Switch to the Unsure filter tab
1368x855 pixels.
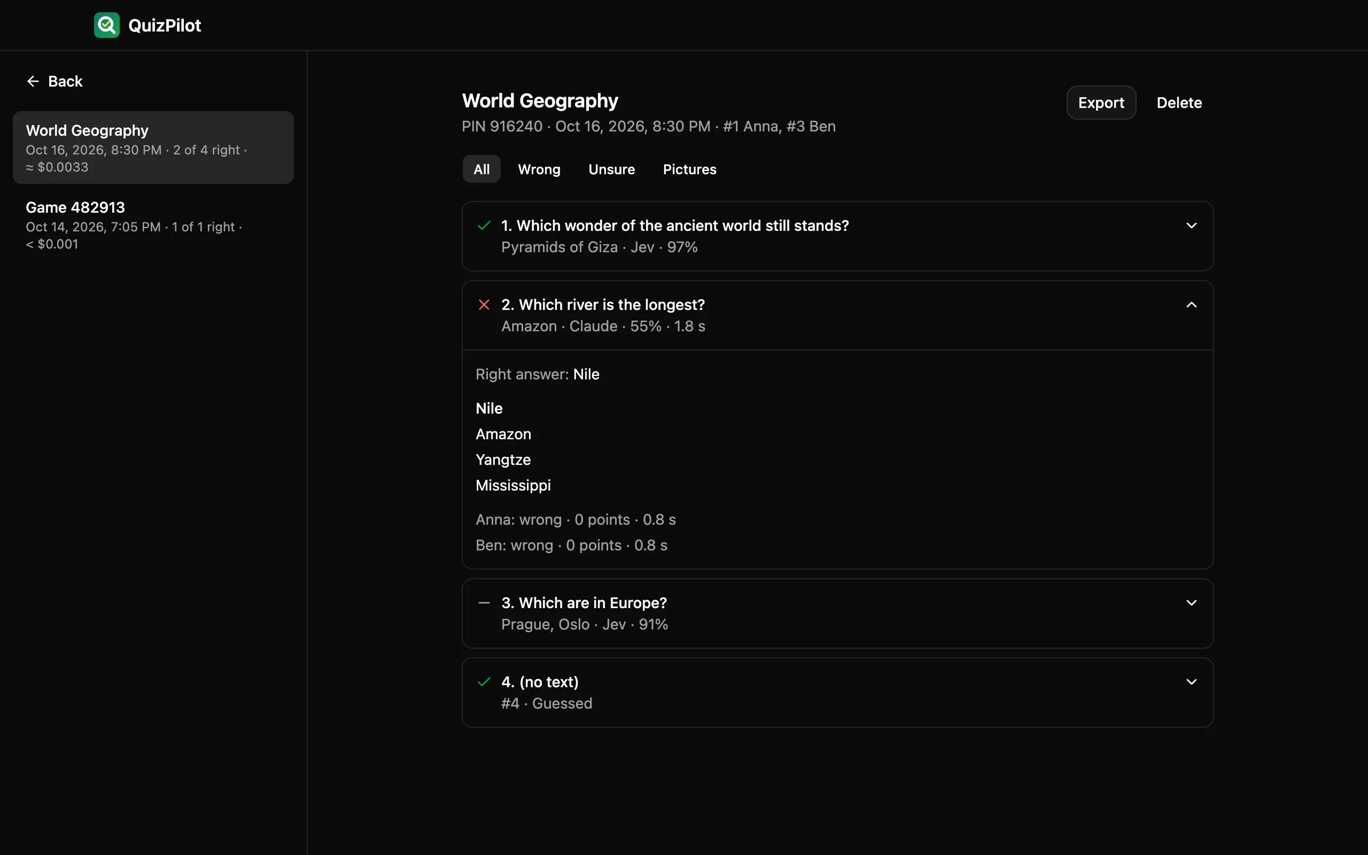tap(612, 169)
